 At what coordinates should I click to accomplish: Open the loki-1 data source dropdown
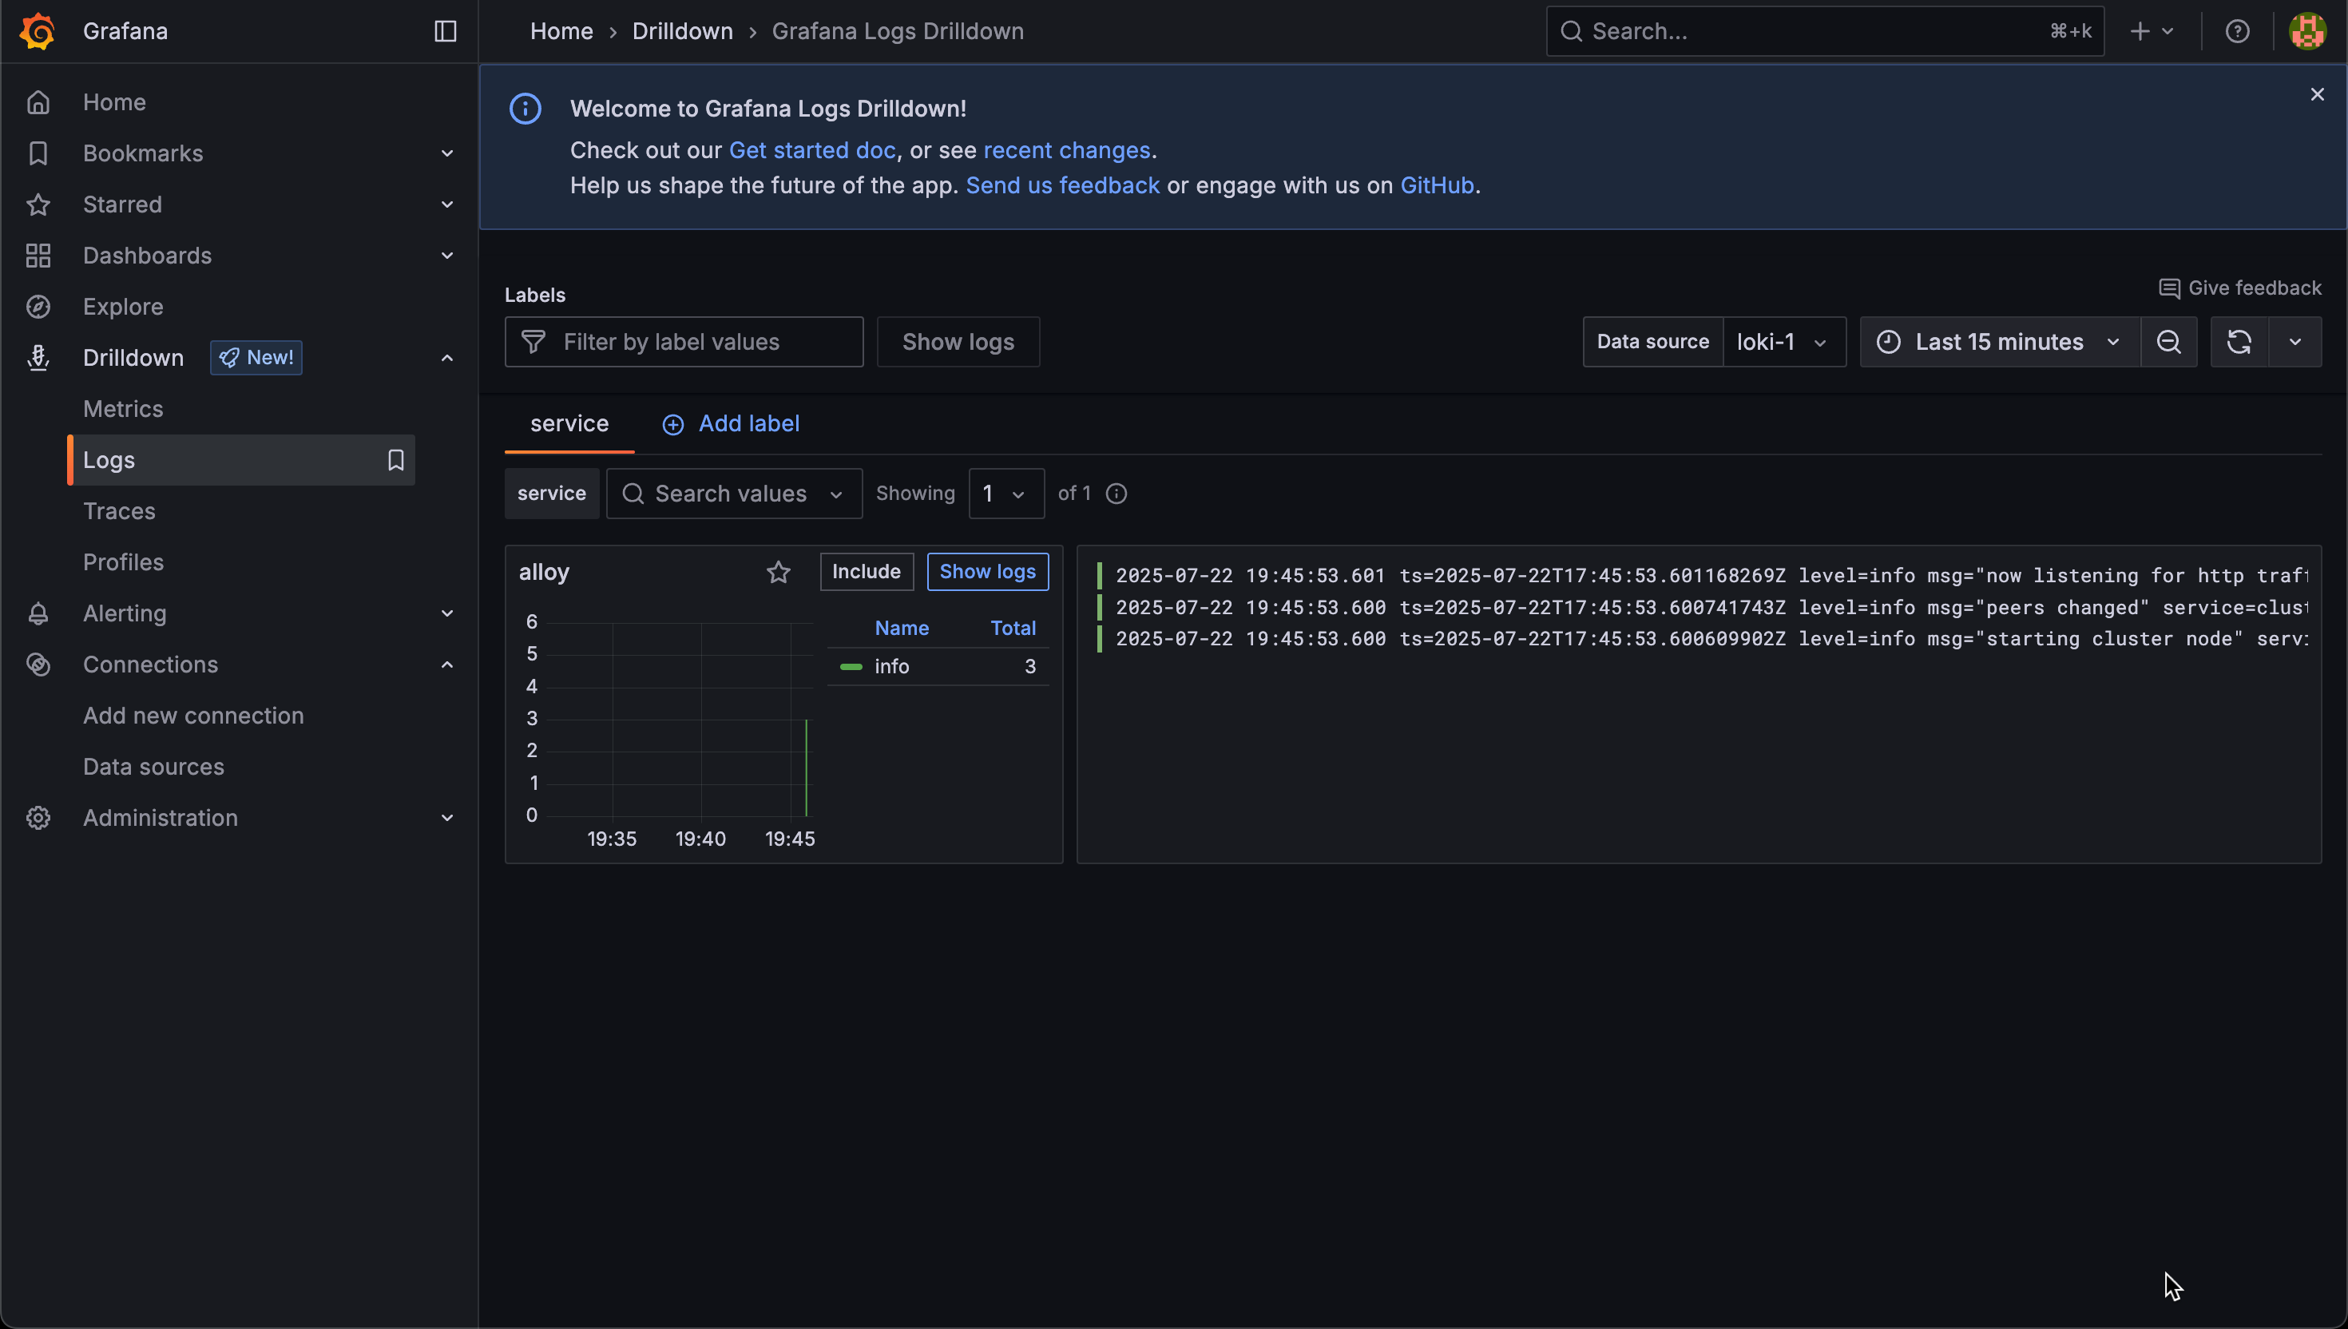(x=1784, y=341)
